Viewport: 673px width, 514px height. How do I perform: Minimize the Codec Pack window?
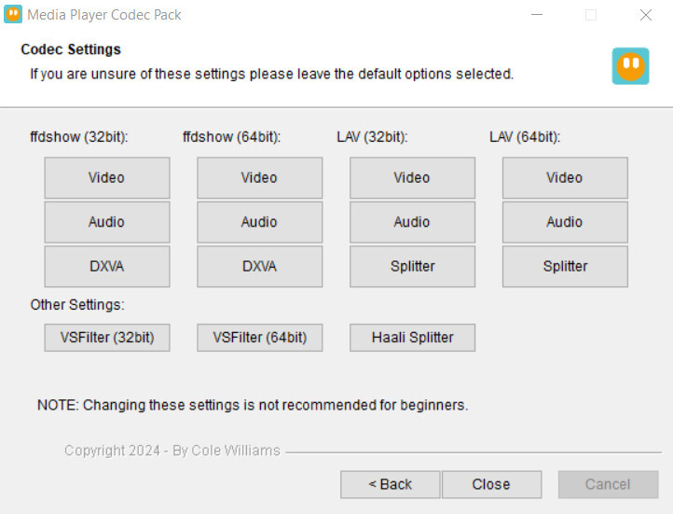point(537,15)
